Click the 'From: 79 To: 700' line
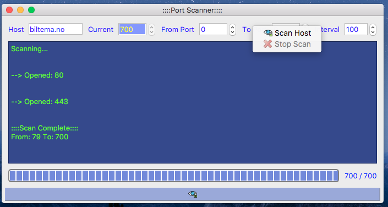The image size is (388, 207). tap(40, 137)
